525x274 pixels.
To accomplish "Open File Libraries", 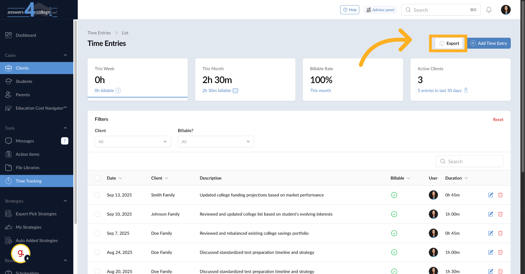I will tap(27, 167).
